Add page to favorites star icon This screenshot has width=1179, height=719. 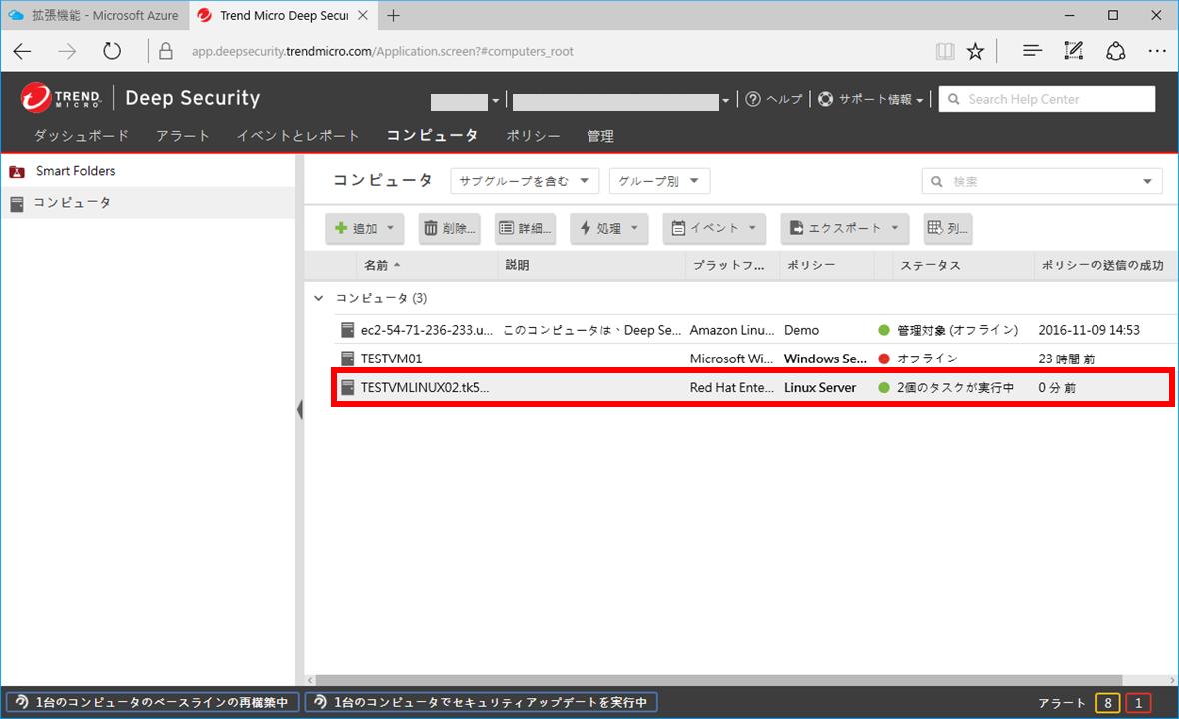975,51
